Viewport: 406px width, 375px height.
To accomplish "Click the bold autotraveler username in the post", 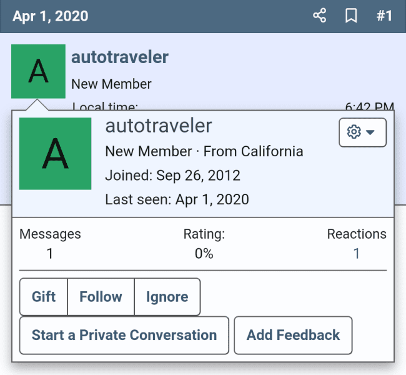I will pos(120,57).
